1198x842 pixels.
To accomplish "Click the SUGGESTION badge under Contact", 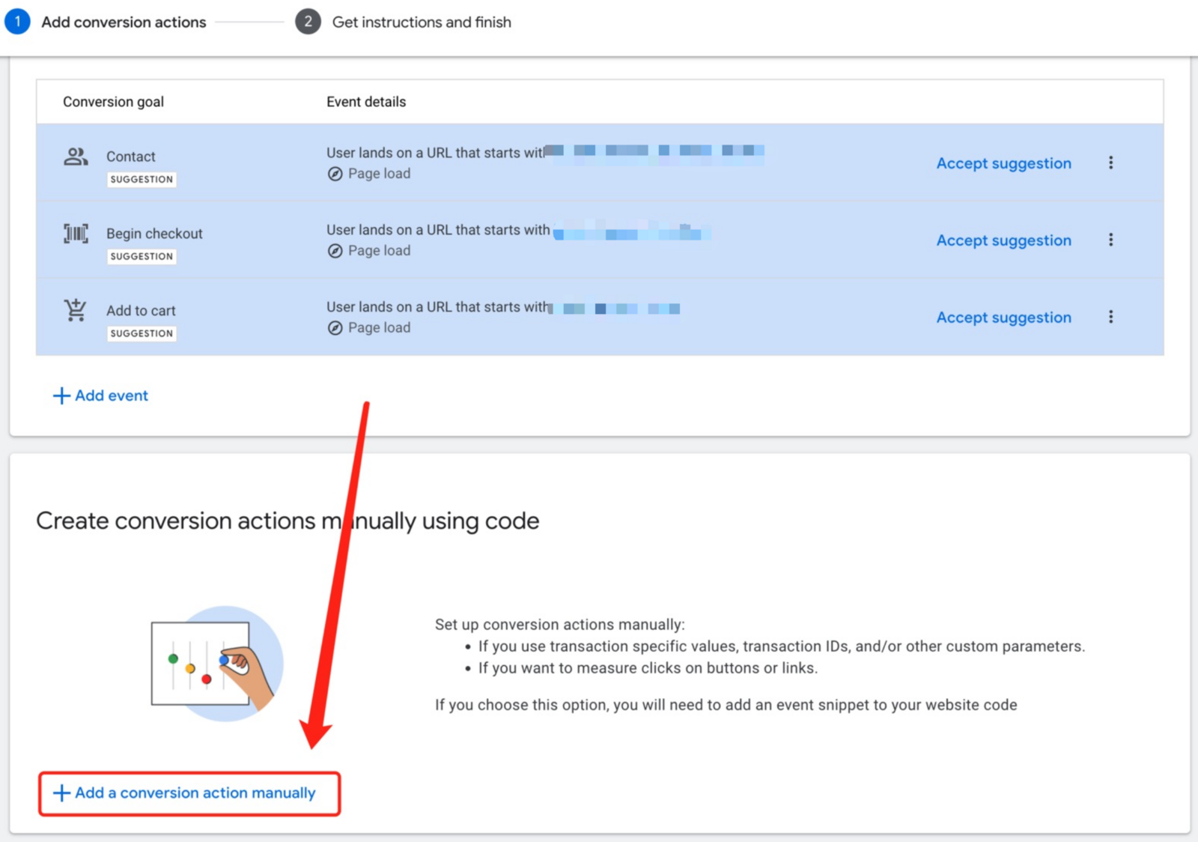I will [142, 180].
